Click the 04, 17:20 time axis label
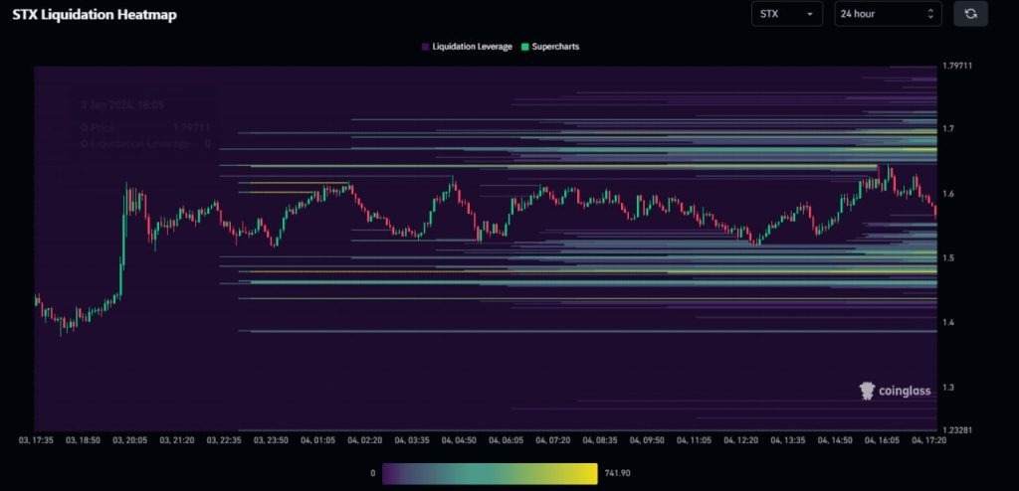This screenshot has height=491, width=1019. [x=929, y=440]
